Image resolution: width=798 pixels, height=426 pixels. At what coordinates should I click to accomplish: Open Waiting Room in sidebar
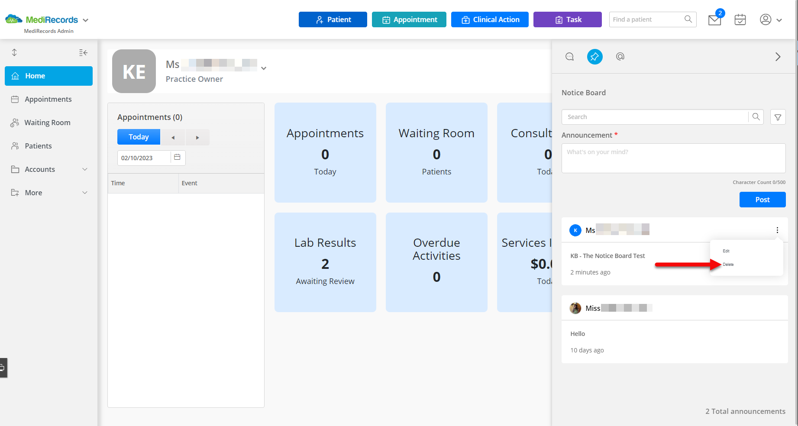click(48, 123)
